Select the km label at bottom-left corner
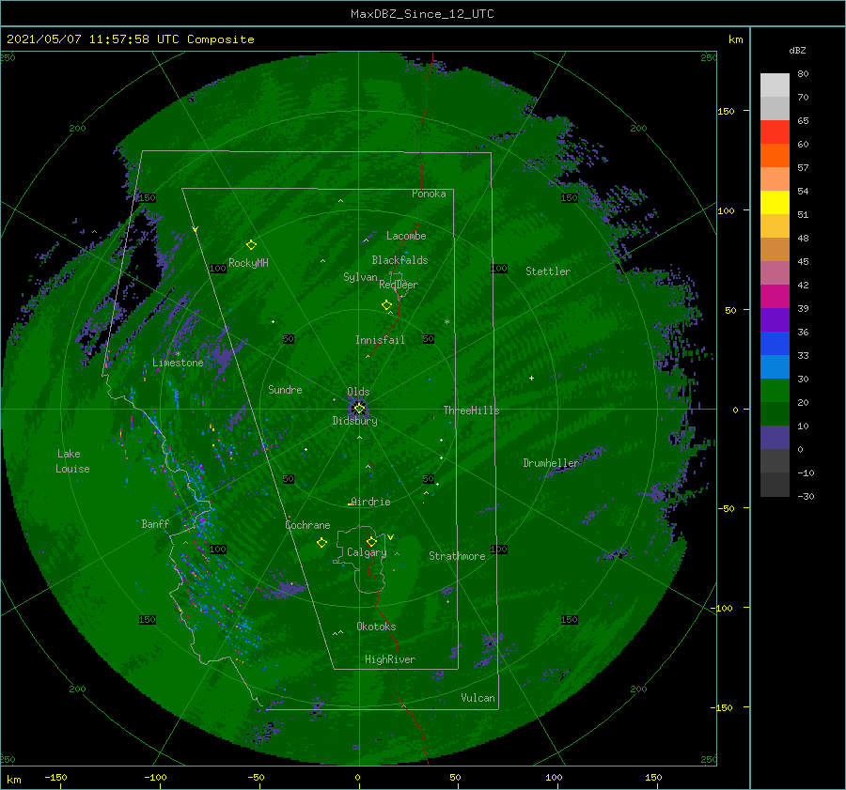The image size is (846, 790). [x=13, y=780]
